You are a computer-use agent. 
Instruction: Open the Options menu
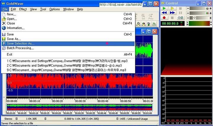[54, 9]
